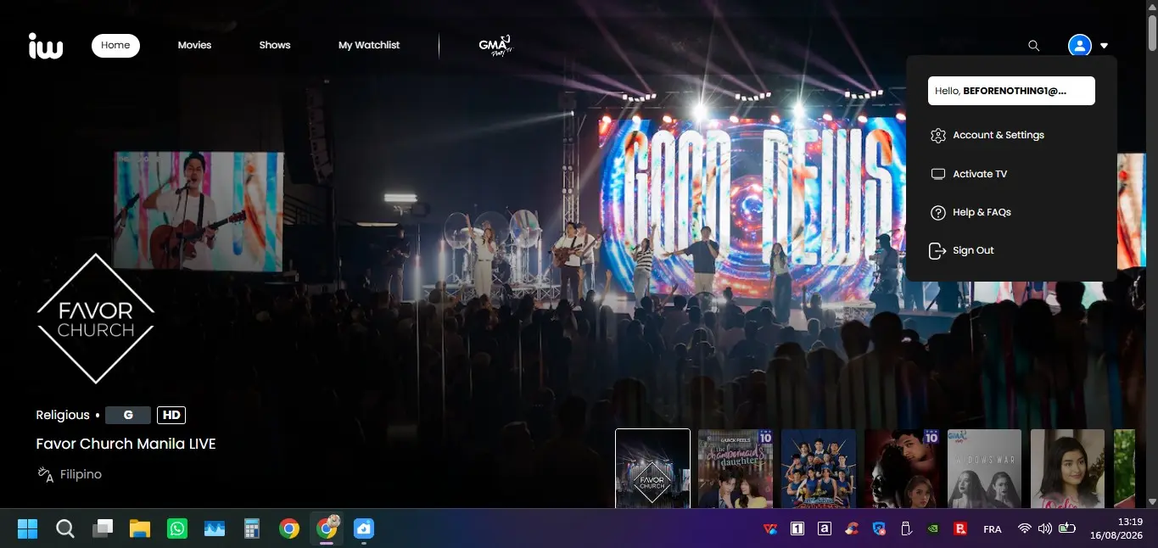Open the Calculator taskbar icon
This screenshot has height=548, width=1158.
coord(252,529)
